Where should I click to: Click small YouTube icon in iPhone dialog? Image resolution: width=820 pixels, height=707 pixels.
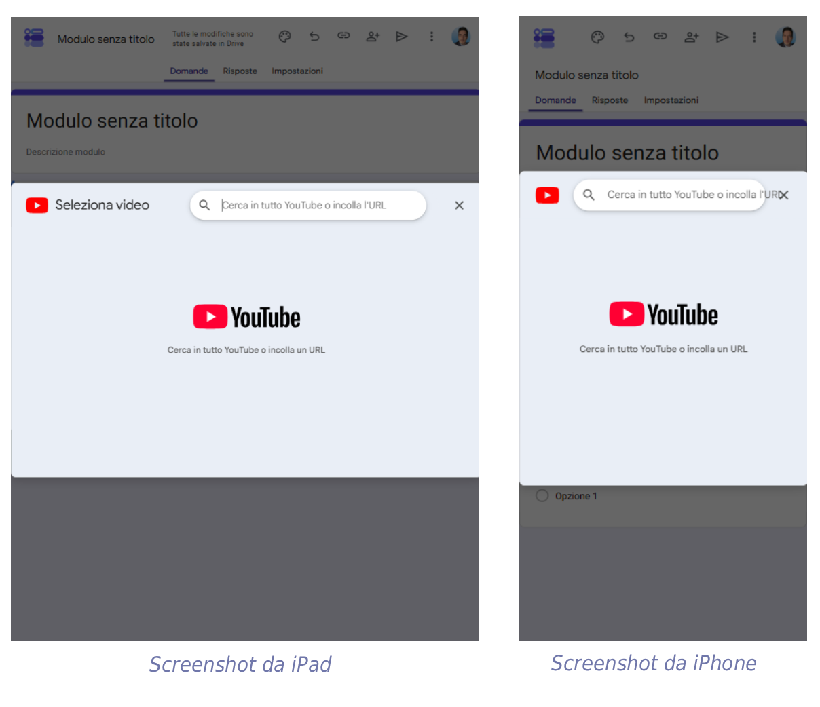pos(547,195)
